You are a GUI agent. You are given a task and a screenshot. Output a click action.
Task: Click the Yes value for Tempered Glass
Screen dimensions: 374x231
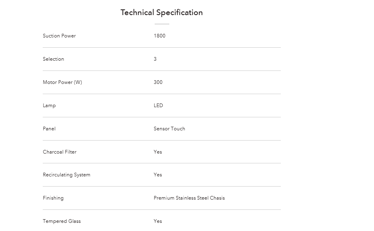157,221
